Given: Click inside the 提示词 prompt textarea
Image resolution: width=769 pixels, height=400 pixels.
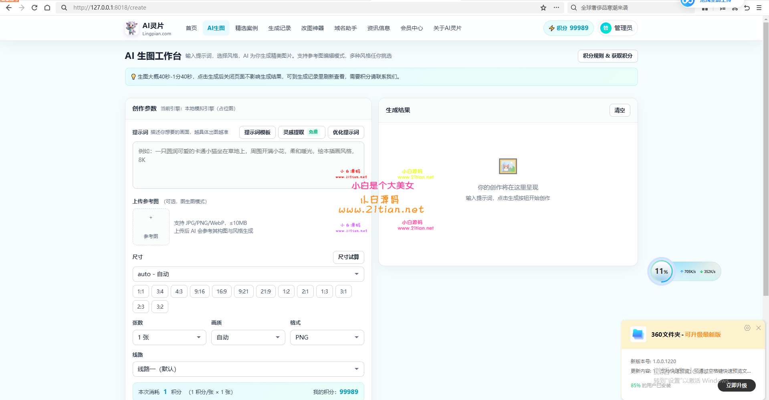Looking at the screenshot, I should coord(248,165).
